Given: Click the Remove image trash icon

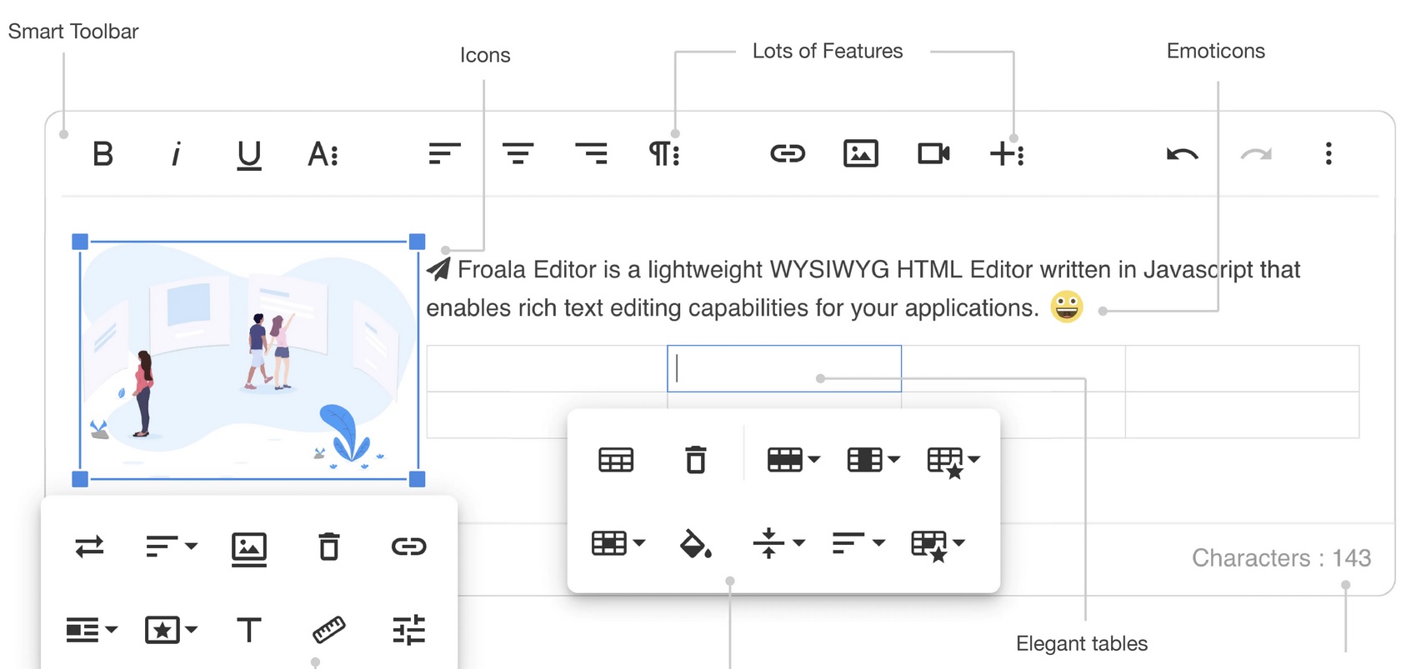Looking at the screenshot, I should tap(328, 547).
